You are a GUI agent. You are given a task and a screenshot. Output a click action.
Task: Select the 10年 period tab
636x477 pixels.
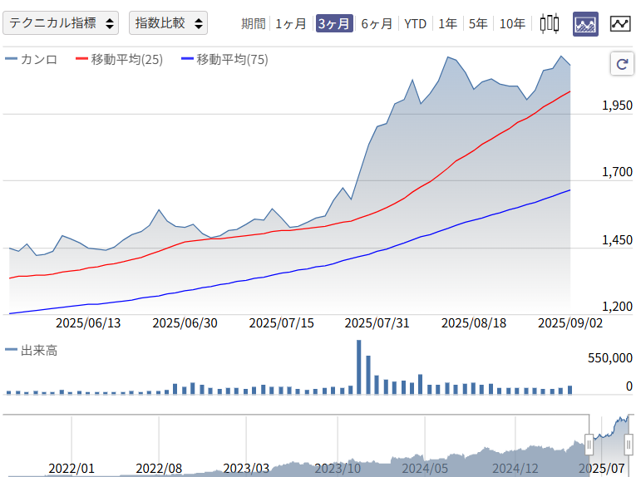point(512,23)
